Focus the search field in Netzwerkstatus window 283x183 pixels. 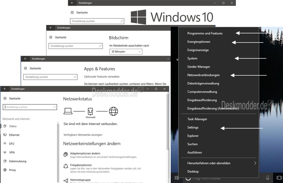click(30, 107)
